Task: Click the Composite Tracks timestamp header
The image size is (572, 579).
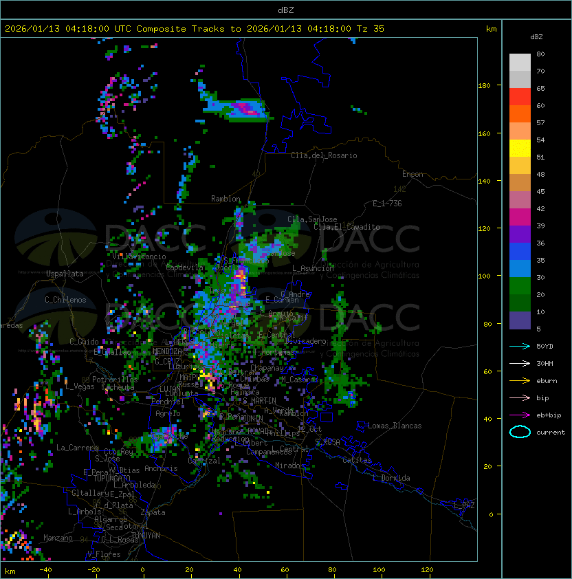Action: (195, 29)
